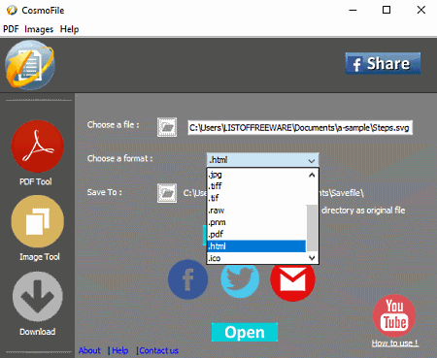Select .tif from format list
Image resolution: width=437 pixels, height=358 pixels.
pos(256,198)
